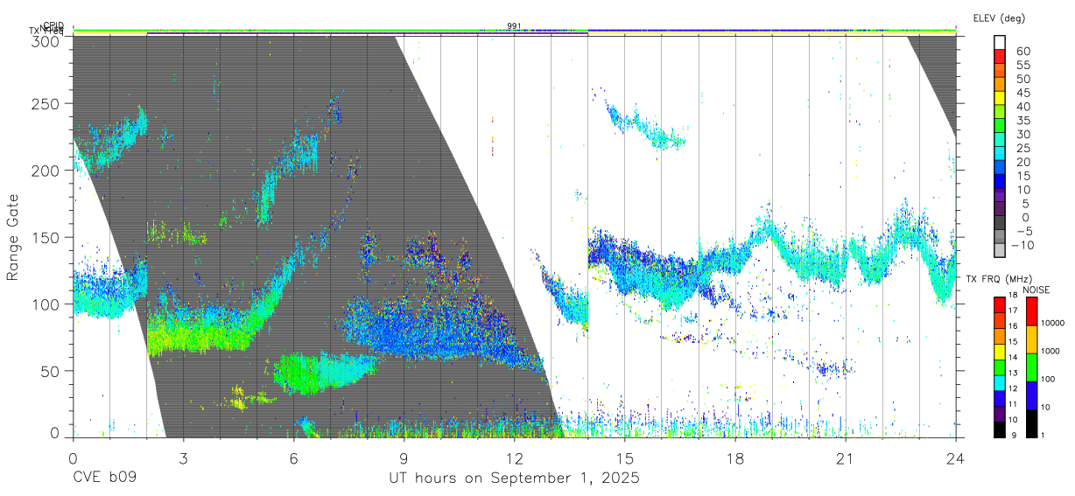Click the black swatch in the NOISE legend
Screen dimensions: 1075x496
click(x=1030, y=423)
